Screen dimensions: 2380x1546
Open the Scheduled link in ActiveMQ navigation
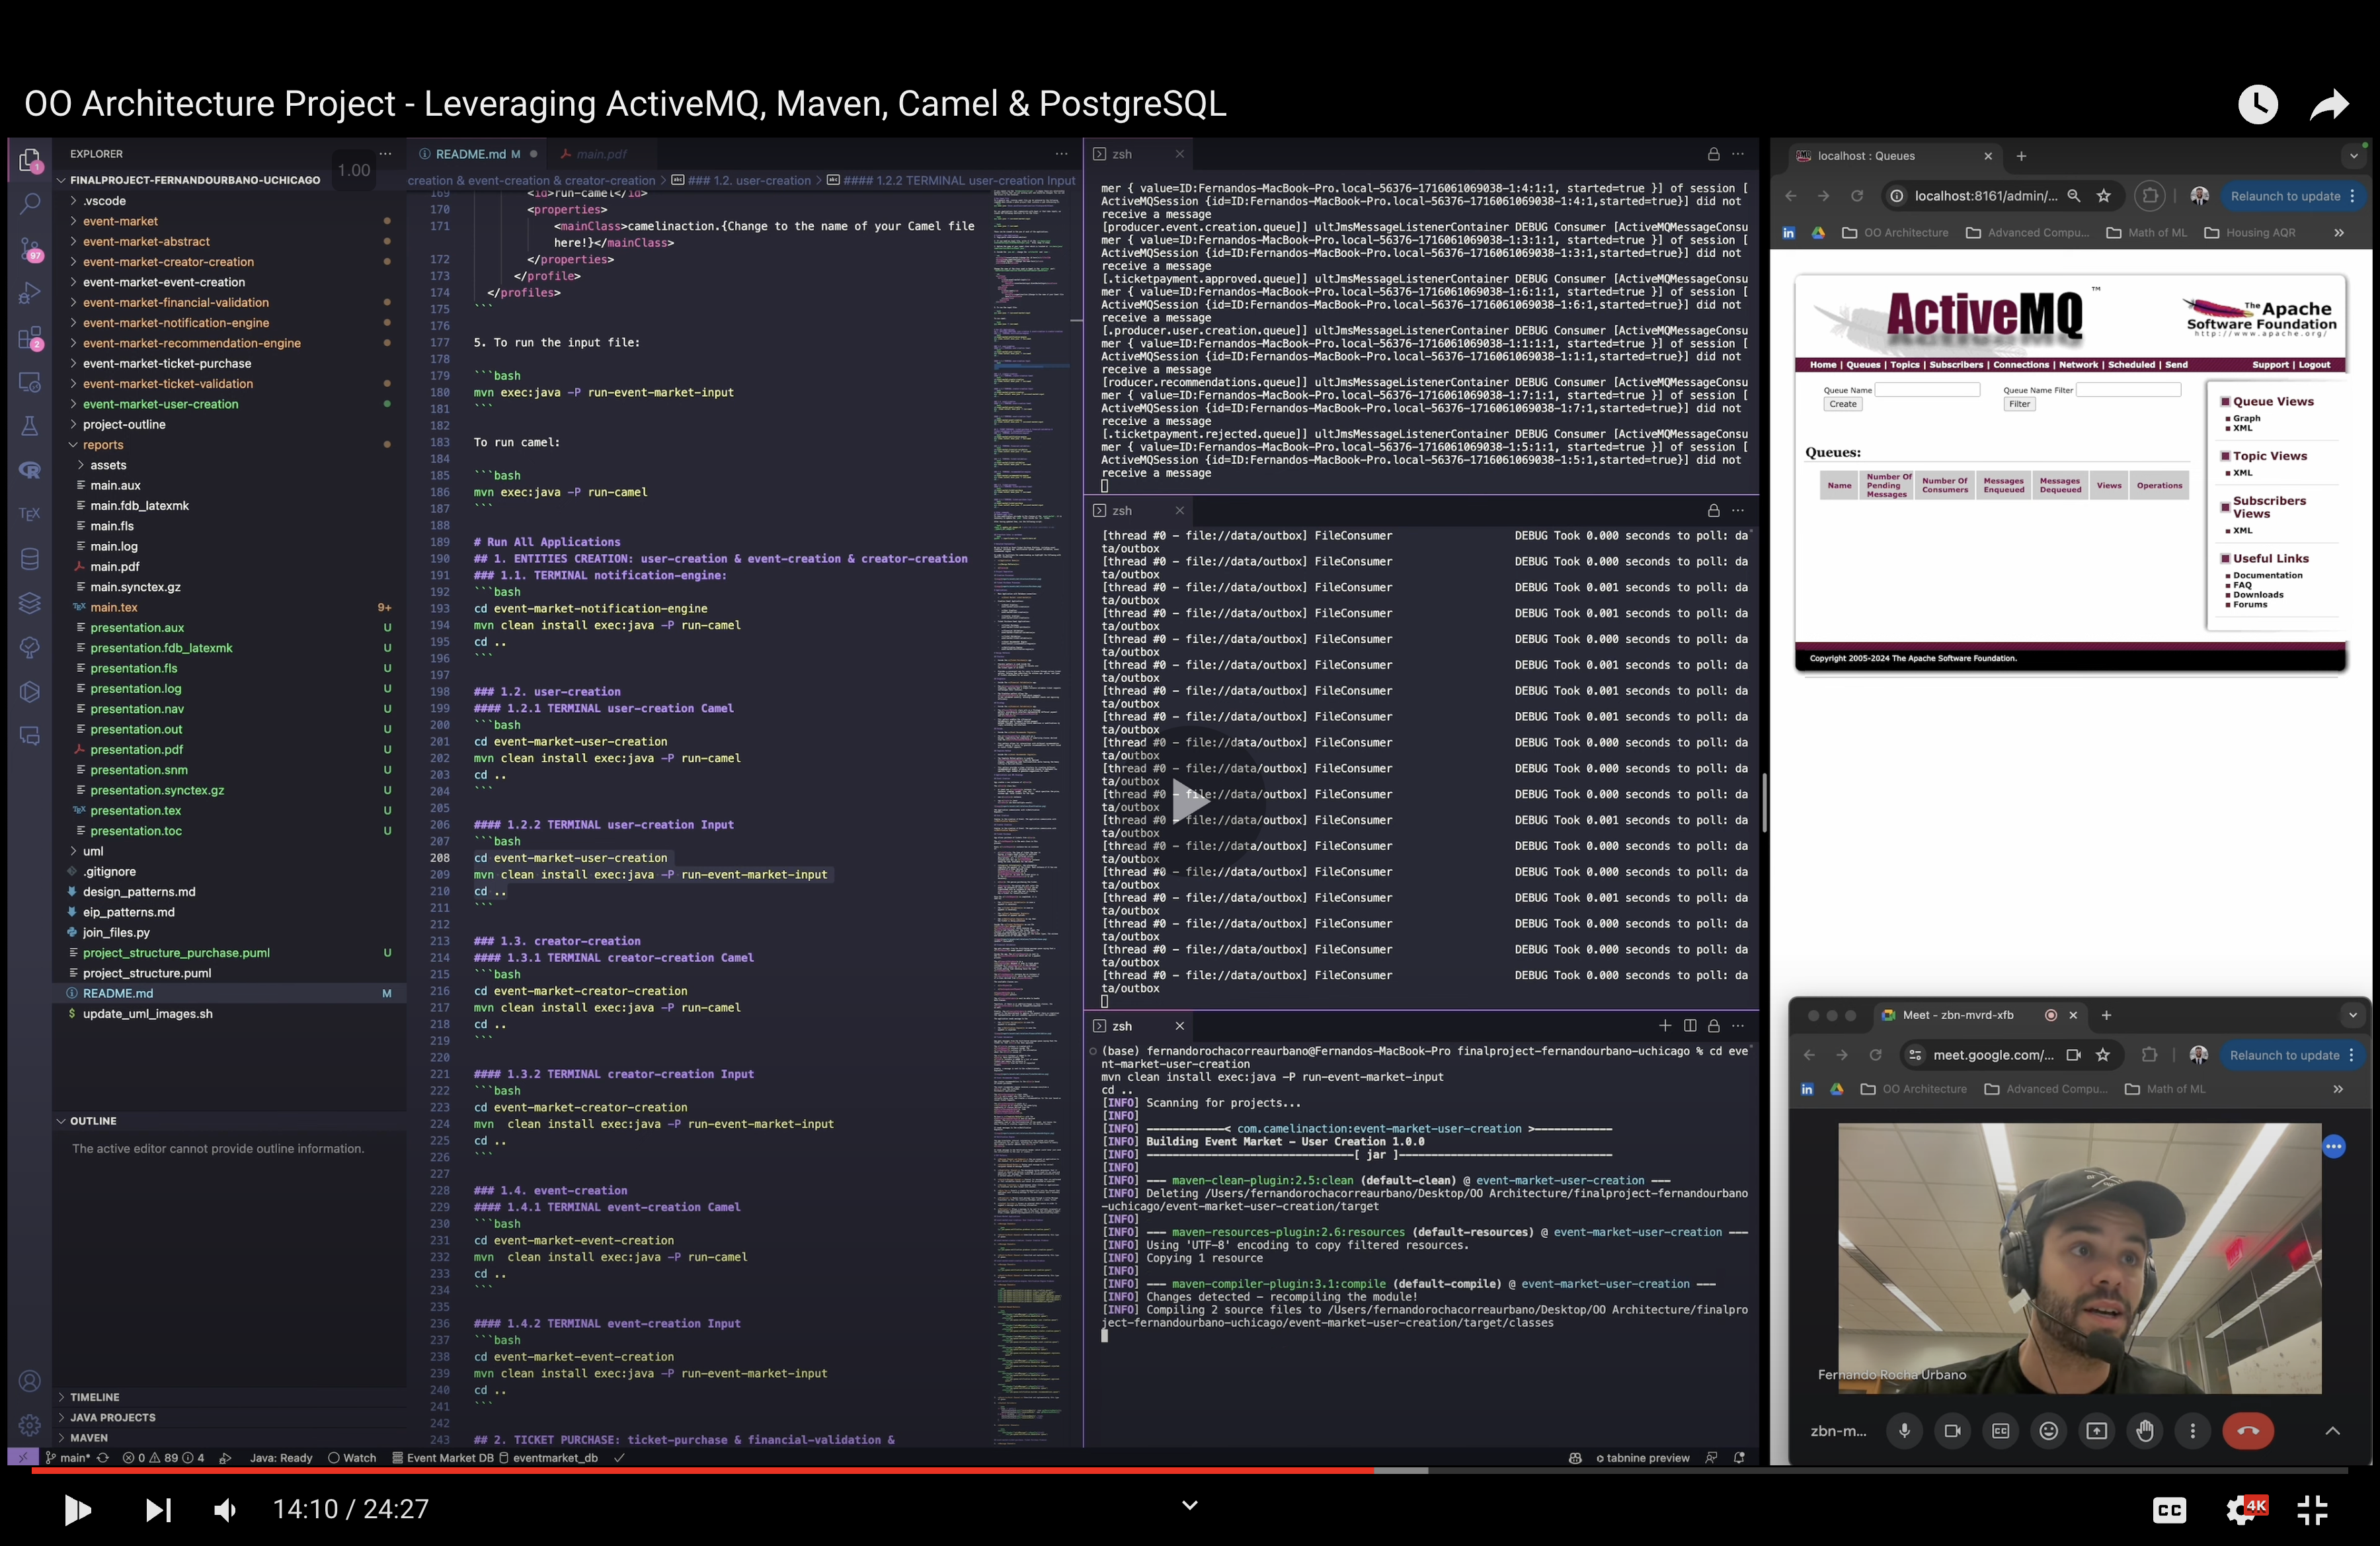click(x=2131, y=365)
